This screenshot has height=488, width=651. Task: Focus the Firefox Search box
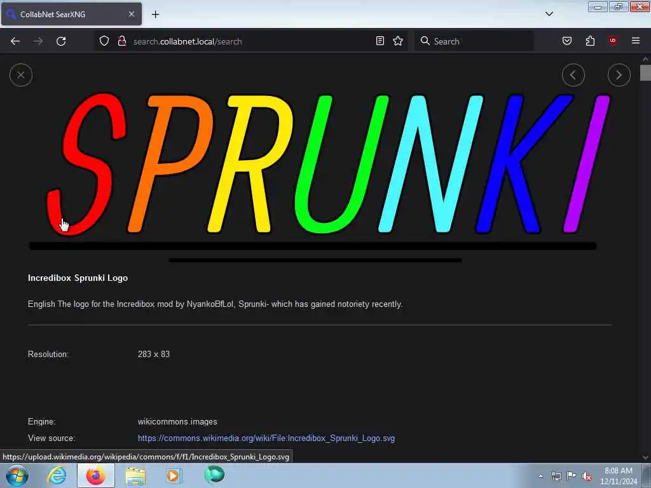pyautogui.click(x=474, y=41)
